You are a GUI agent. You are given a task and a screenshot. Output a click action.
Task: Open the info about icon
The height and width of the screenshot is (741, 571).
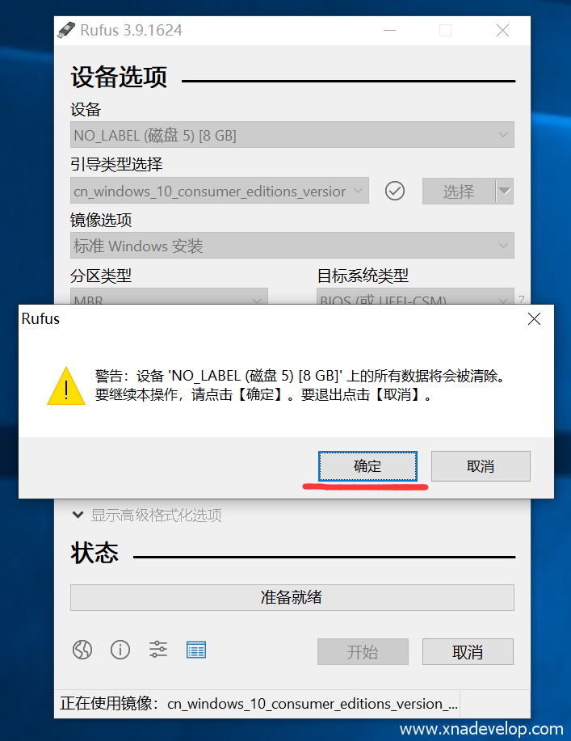120,650
